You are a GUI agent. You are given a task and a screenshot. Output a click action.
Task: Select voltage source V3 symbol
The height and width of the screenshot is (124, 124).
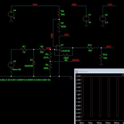pos(11,65)
